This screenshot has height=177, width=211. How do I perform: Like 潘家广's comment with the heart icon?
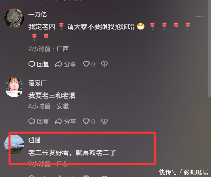86,121
